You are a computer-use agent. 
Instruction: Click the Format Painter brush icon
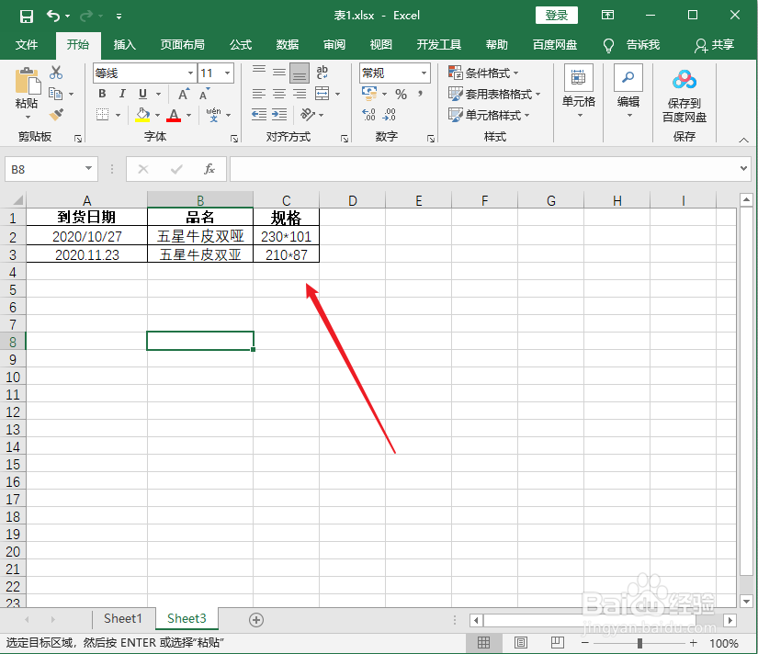(56, 115)
